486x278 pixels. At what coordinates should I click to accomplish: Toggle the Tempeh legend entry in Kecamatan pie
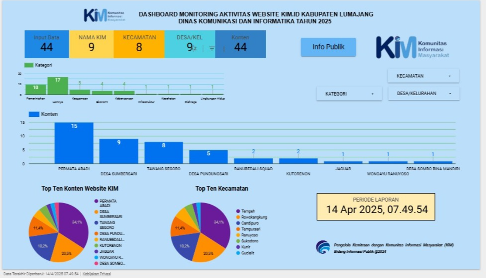tap(247, 211)
